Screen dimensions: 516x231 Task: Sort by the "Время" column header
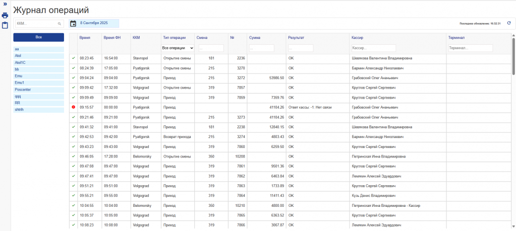tap(85, 37)
